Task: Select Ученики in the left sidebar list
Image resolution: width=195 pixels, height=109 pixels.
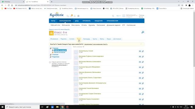Action: coord(55,48)
